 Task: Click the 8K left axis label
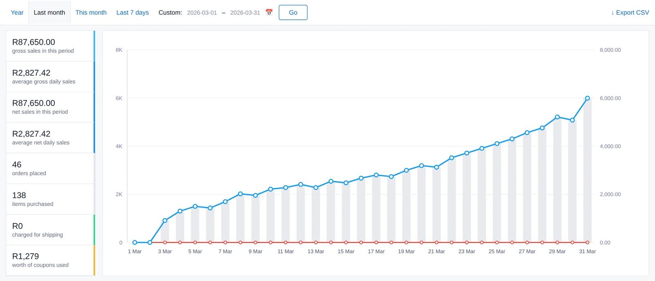click(x=119, y=50)
